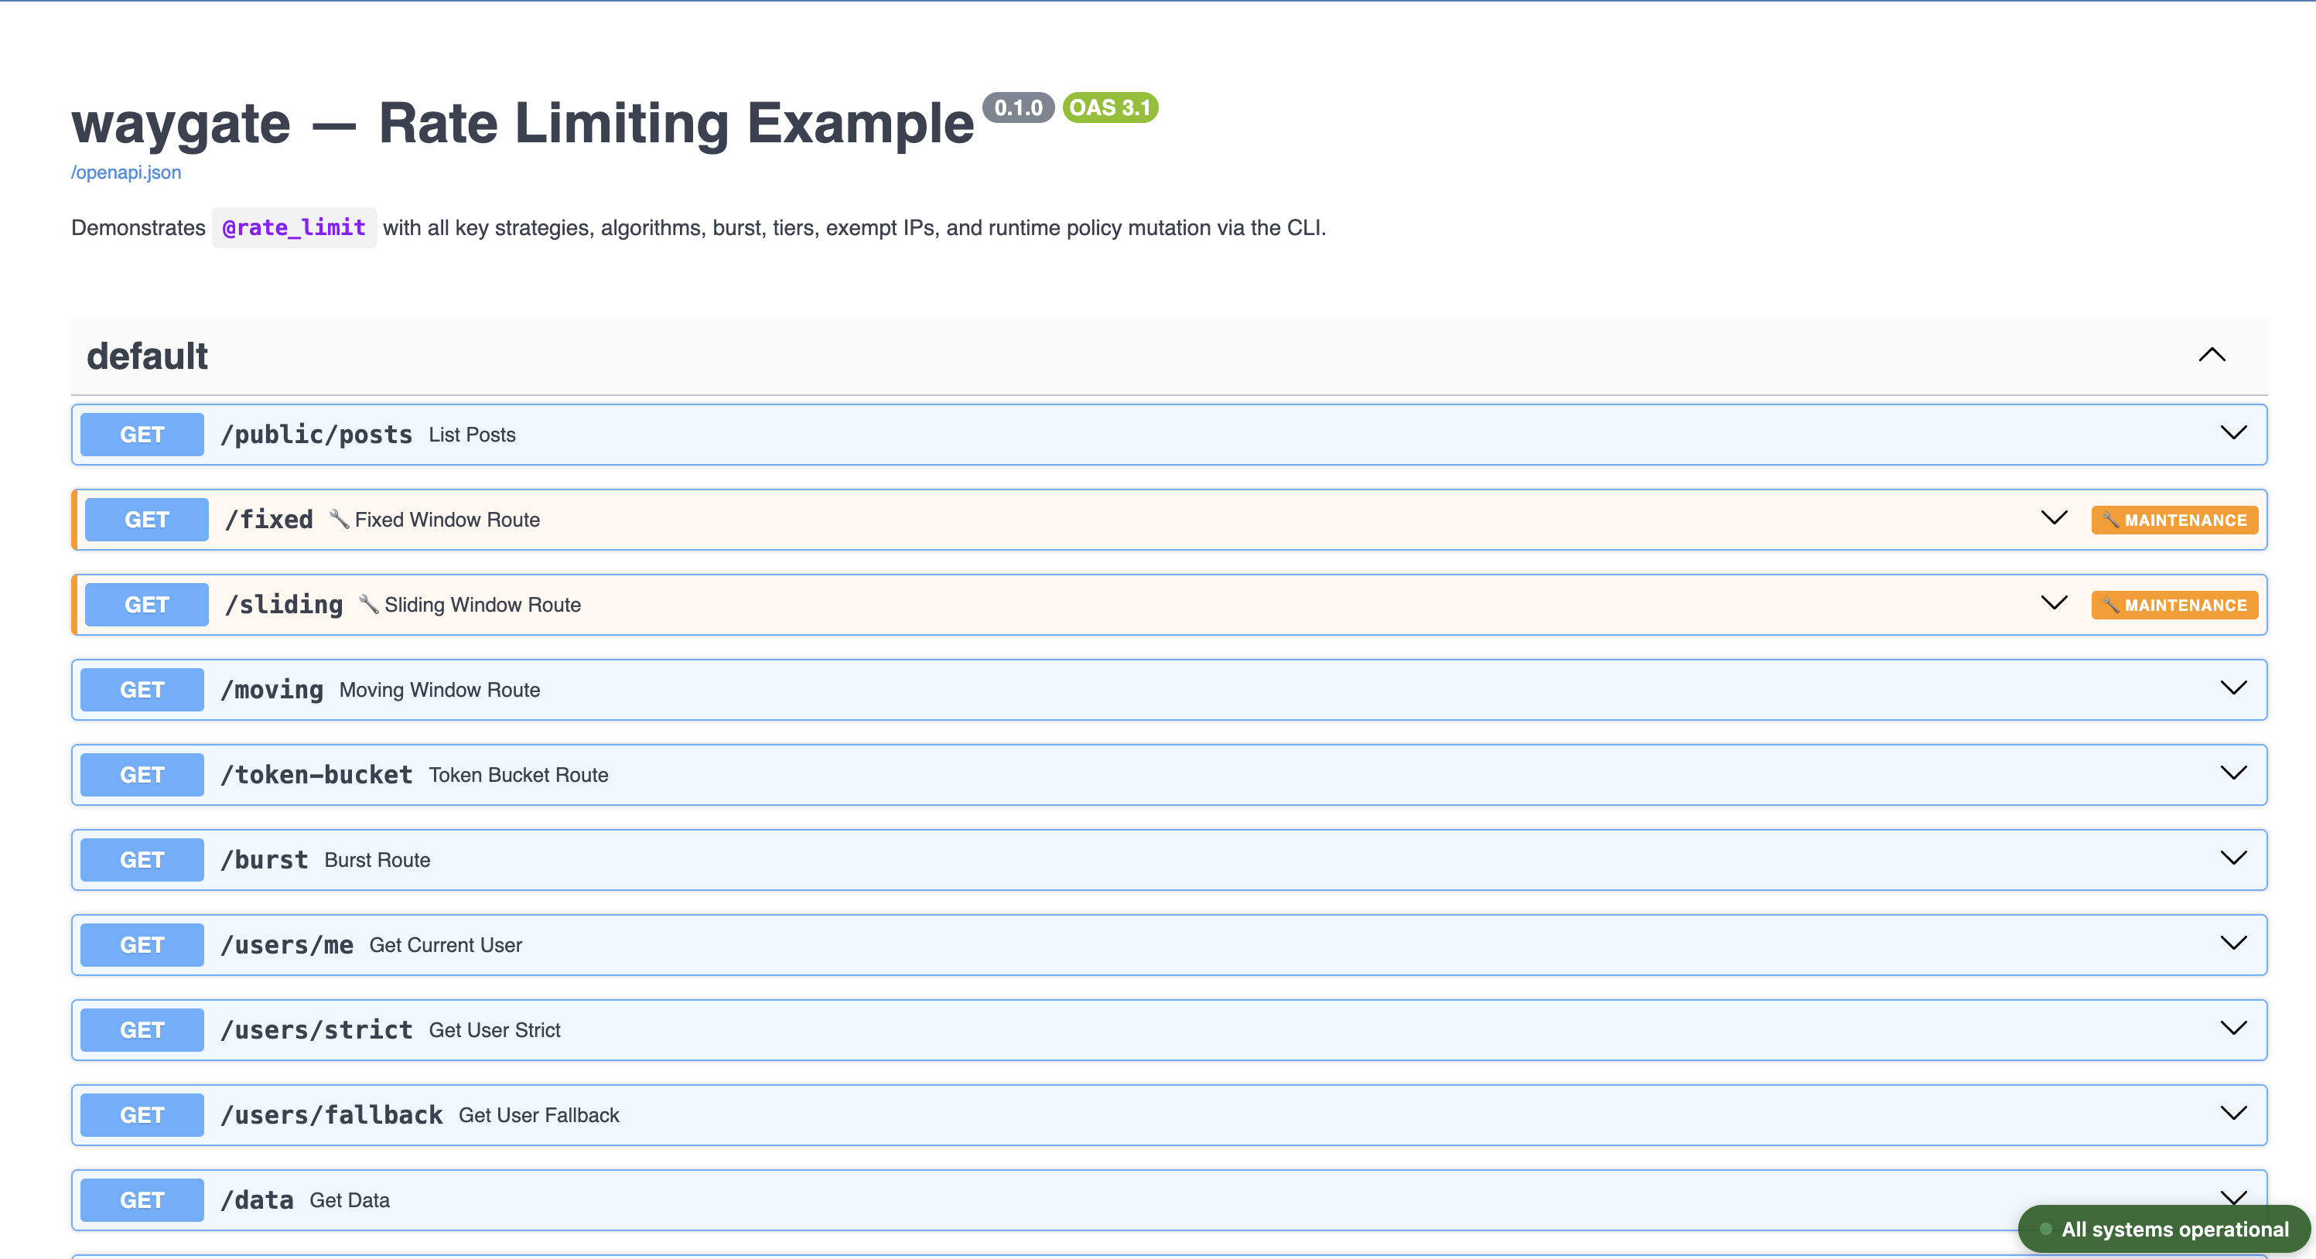Collapse the default section
2316x1259 pixels.
[2212, 355]
